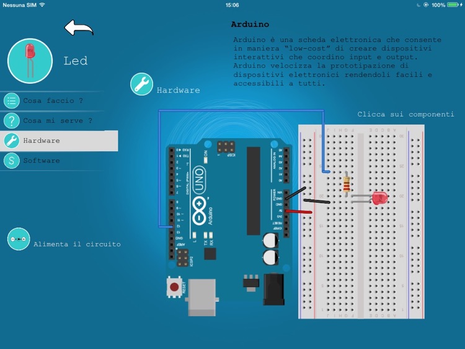Tap the 15:06 clock in status bar
Image resolution: width=465 pixels, height=349 pixels.
pos(232,5)
